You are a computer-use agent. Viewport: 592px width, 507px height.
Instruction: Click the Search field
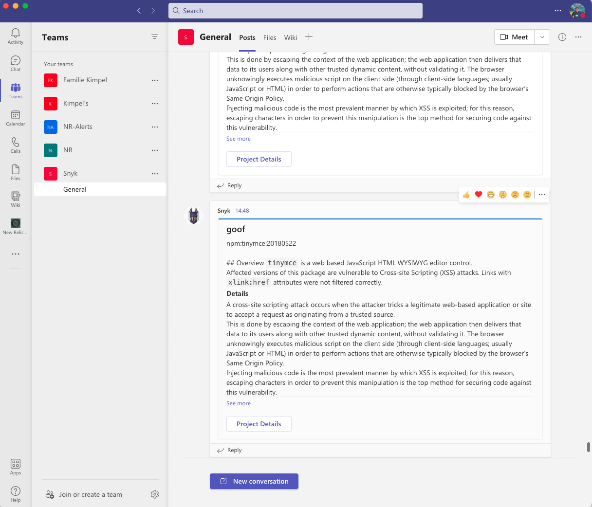(x=296, y=11)
